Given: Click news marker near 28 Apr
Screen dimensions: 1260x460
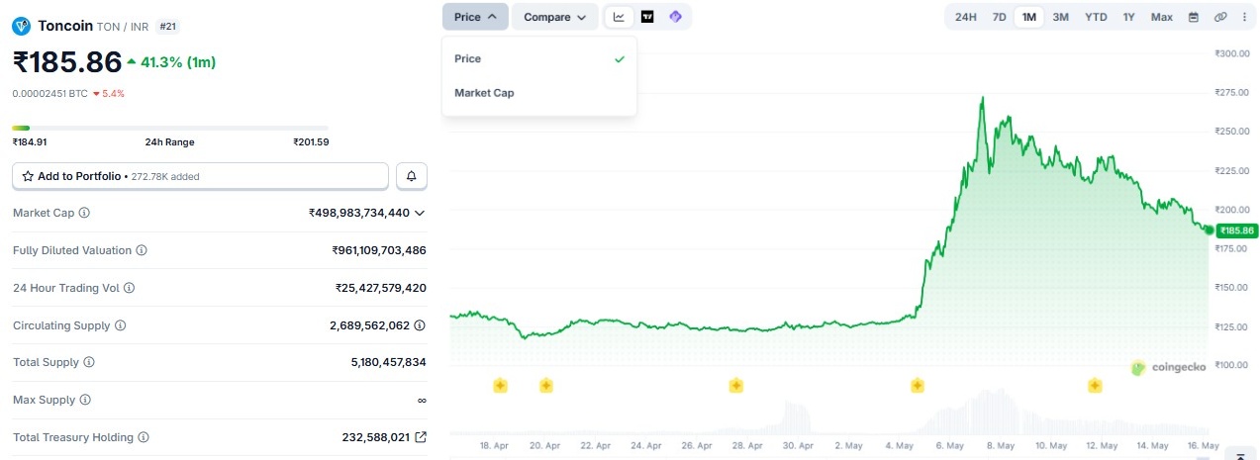Looking at the screenshot, I should (x=735, y=385).
